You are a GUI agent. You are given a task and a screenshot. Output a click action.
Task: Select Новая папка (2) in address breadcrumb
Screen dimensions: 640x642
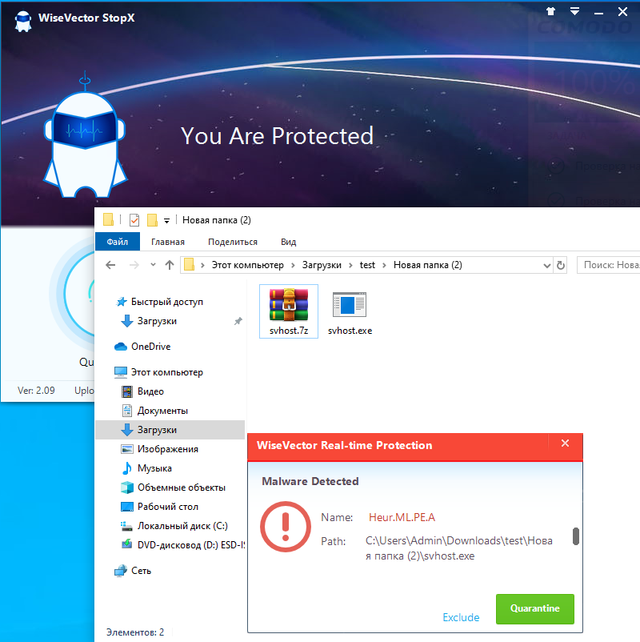[428, 265]
